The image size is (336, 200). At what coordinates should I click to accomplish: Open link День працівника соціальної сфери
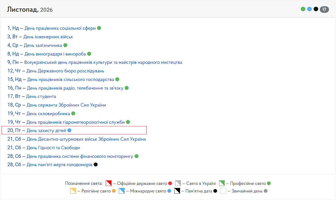(x=60, y=28)
